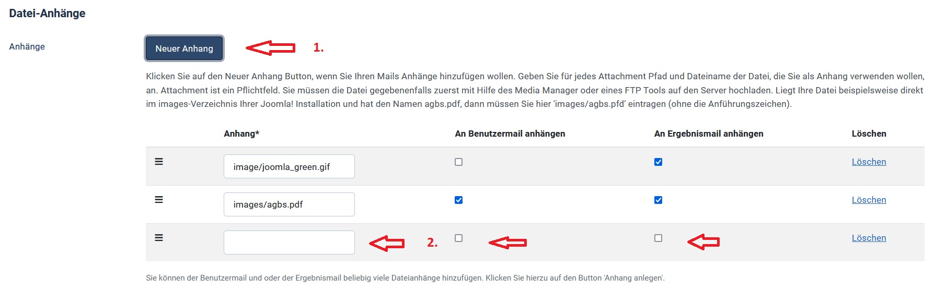Screen dimensions: 935x303
Task: Disable the Ergebnismail checkbox for images/agbs.pdf
Action: pos(659,199)
